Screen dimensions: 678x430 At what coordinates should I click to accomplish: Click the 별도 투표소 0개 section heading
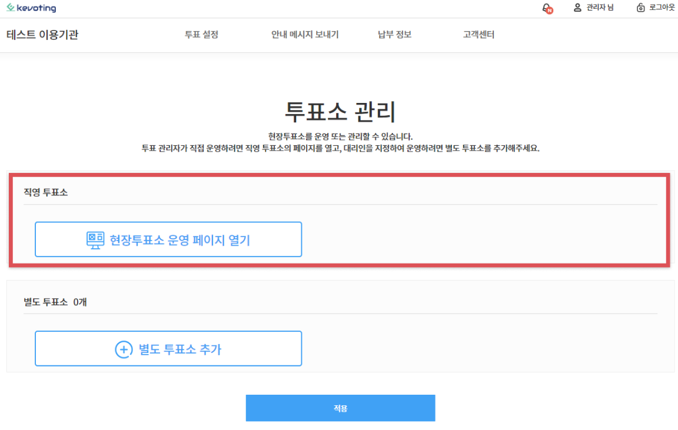tap(55, 302)
